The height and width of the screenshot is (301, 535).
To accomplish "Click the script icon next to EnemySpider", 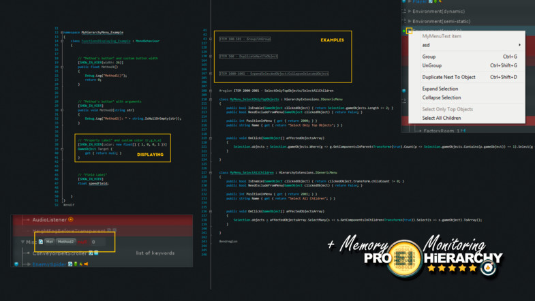I will click(70, 264).
